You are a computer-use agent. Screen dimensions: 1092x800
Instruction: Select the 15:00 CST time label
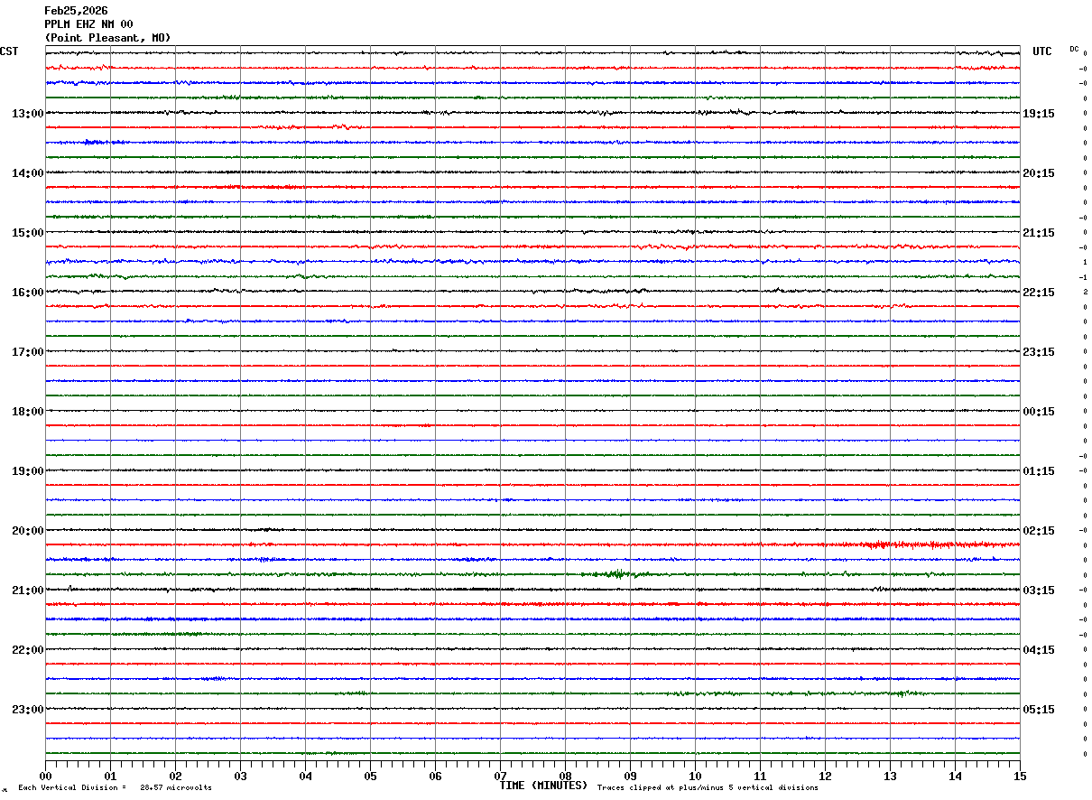[27, 233]
